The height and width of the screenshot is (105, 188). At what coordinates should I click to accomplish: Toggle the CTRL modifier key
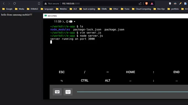[85, 81]
